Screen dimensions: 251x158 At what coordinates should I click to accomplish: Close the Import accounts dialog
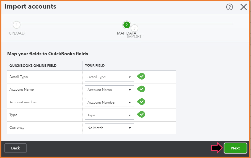click(x=244, y=7)
